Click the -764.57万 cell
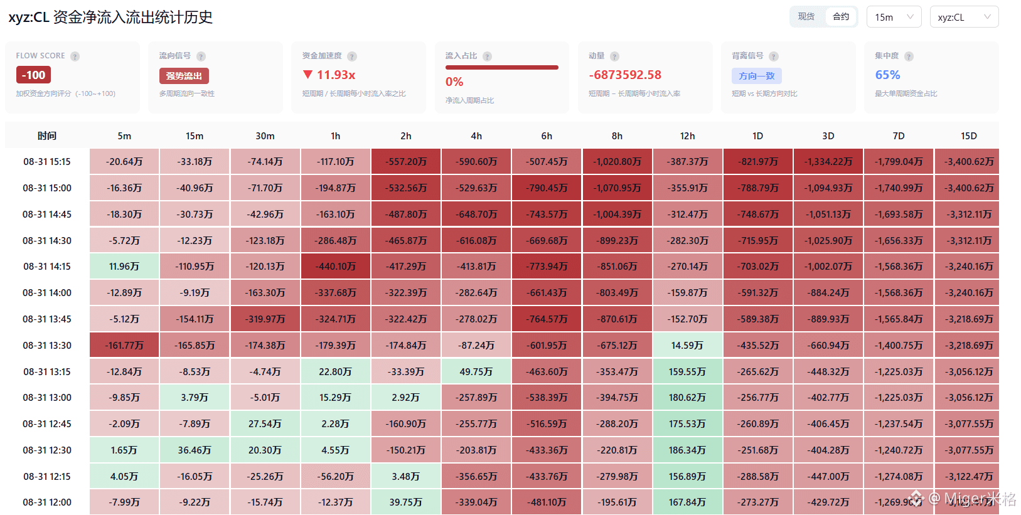 [x=547, y=319]
